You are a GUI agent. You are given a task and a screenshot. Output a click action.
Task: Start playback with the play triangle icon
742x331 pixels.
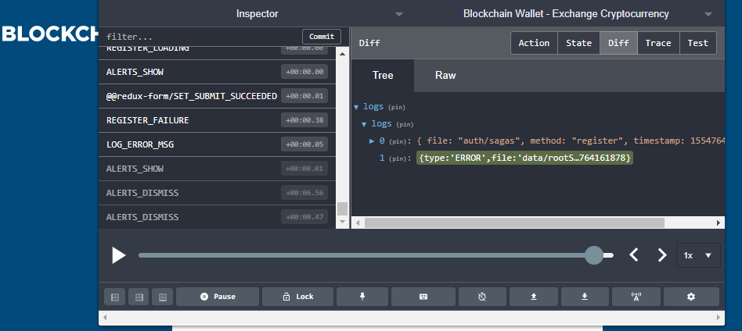tap(119, 255)
